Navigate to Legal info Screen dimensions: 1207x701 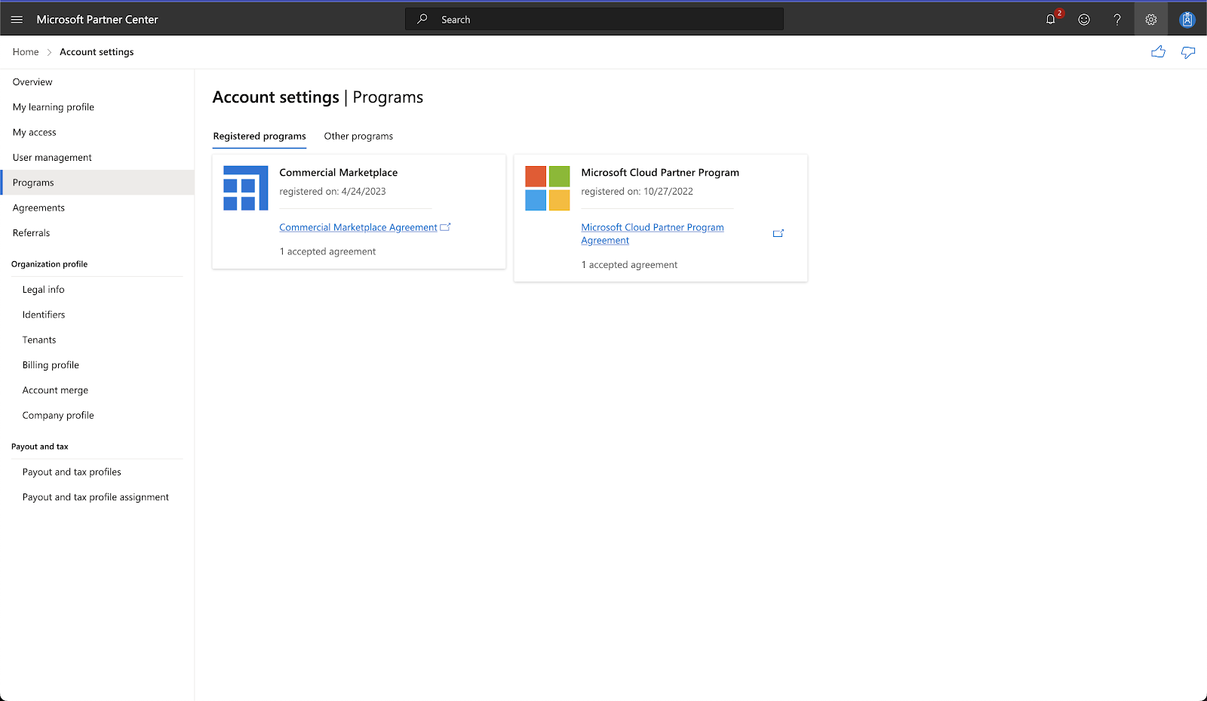43,290
